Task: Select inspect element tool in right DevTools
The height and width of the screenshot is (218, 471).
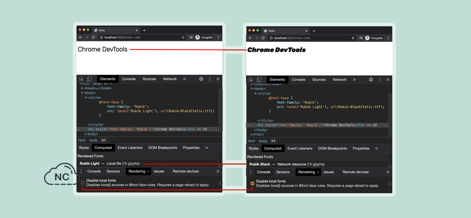Action: coord(251,80)
